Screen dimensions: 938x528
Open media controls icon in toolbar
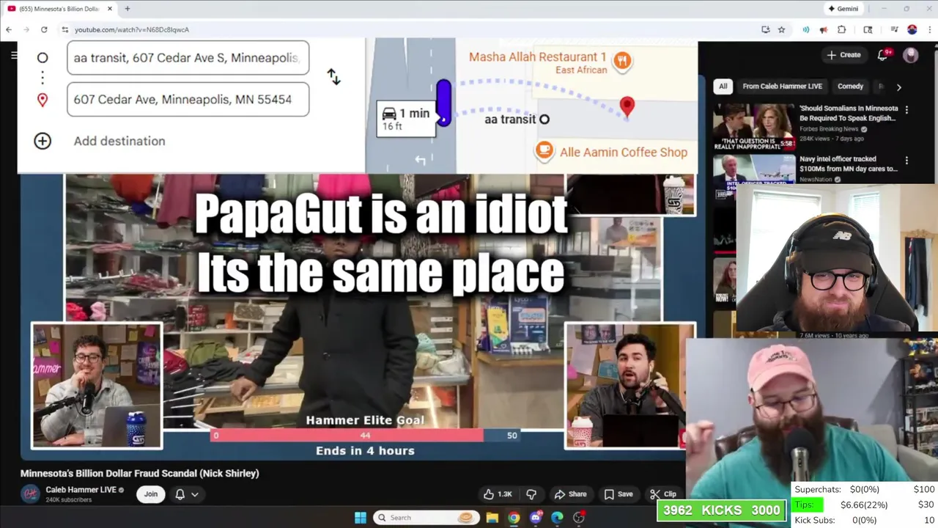pos(895,29)
